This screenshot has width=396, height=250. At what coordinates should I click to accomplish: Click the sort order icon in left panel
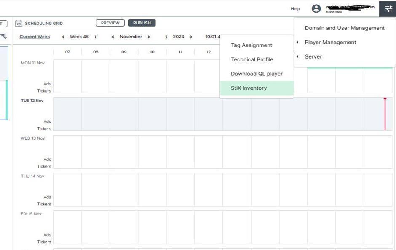click(4, 36)
